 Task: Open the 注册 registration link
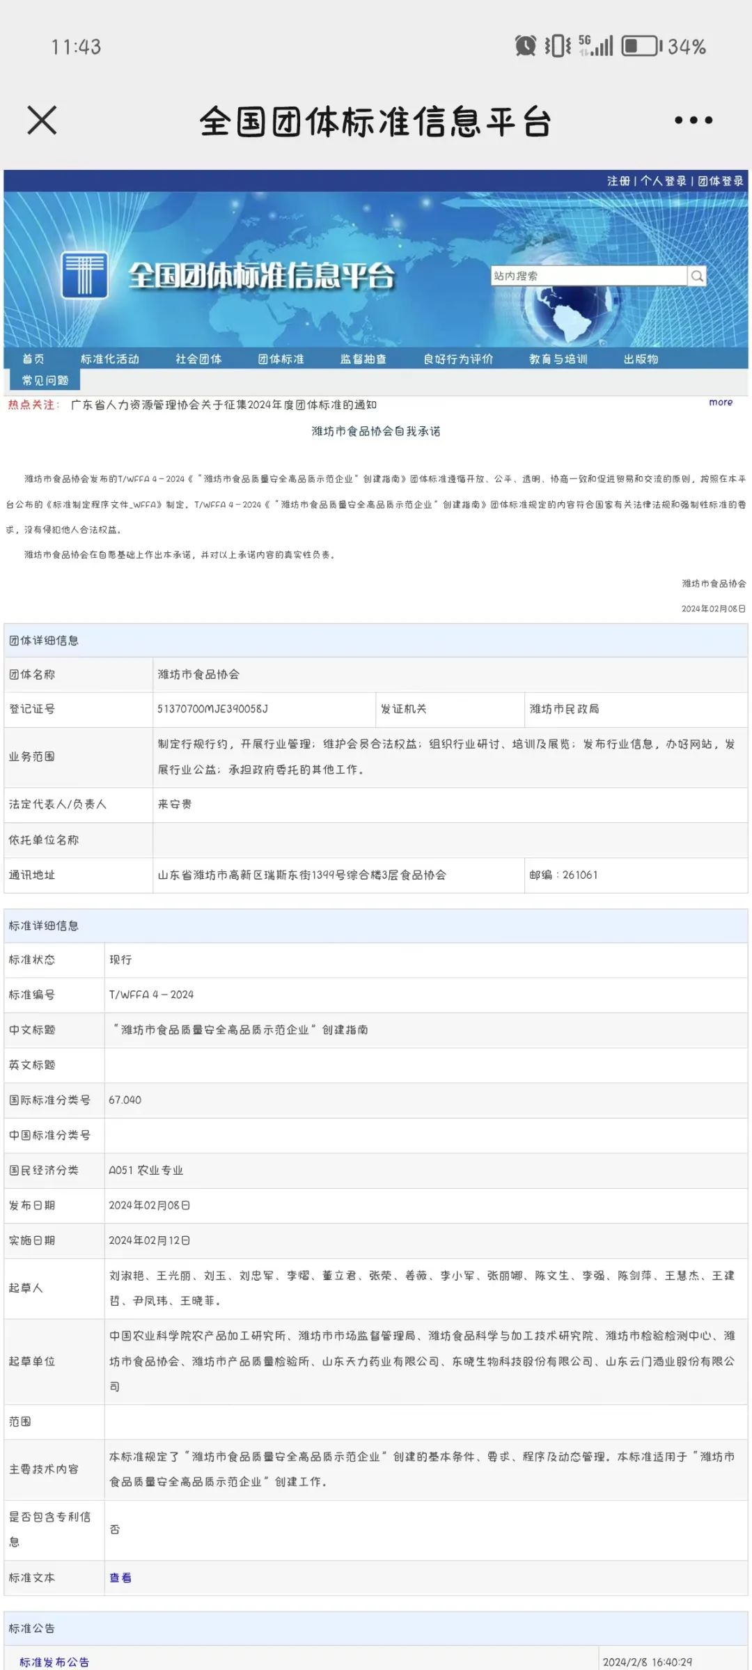pyautogui.click(x=618, y=181)
